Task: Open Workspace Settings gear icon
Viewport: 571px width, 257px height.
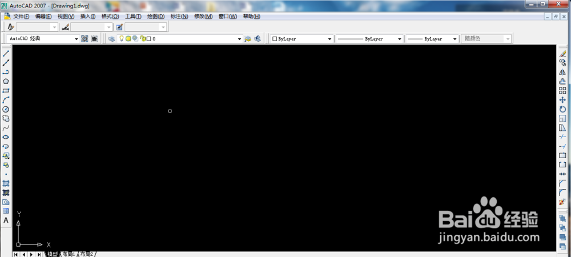Action: tap(85, 39)
